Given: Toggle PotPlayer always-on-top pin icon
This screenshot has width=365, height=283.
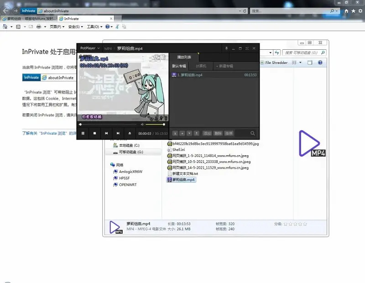Looking at the screenshot, I should click(x=226, y=48).
